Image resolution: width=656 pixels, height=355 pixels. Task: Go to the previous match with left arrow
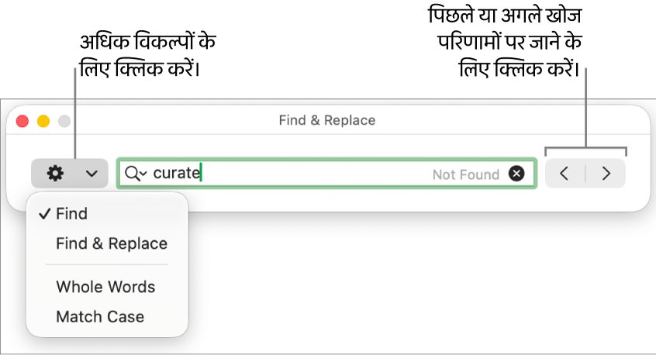pyautogui.click(x=565, y=174)
